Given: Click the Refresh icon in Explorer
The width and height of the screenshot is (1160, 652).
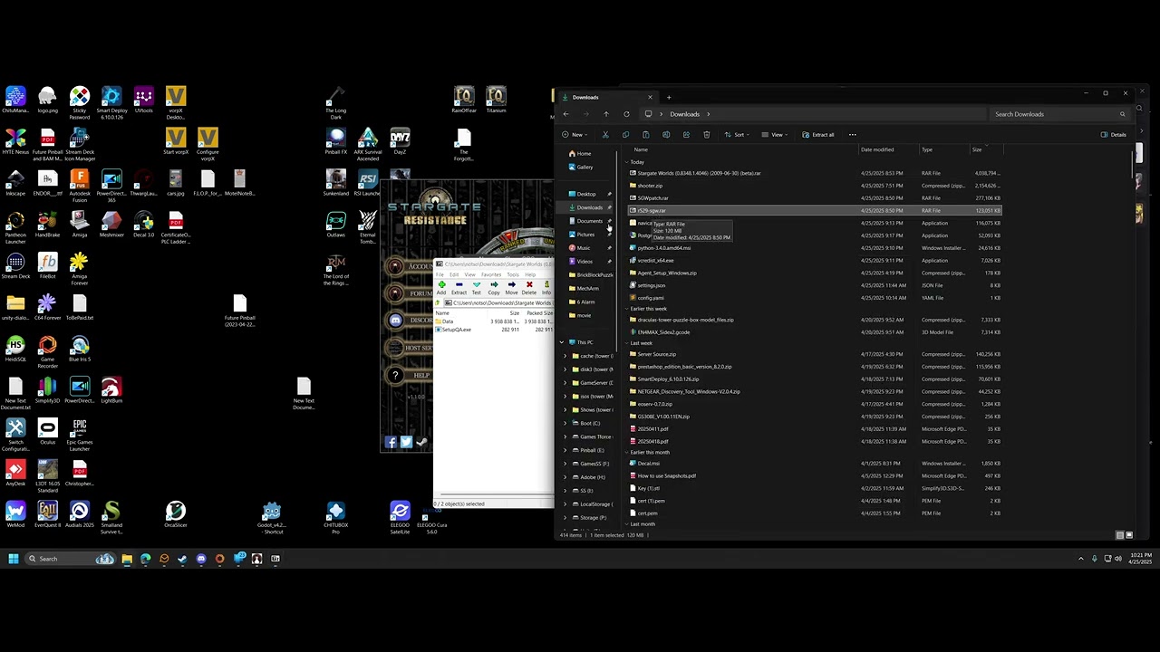Looking at the screenshot, I should [626, 114].
